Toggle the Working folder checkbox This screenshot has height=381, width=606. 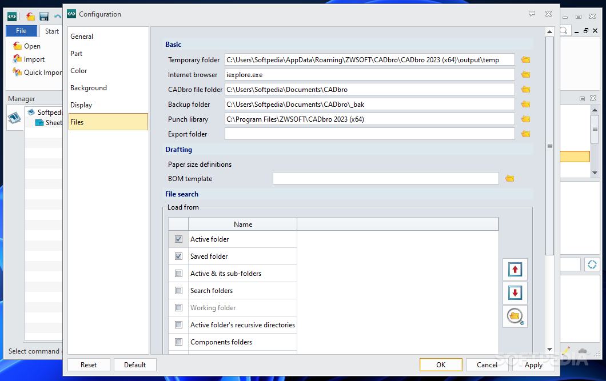pyautogui.click(x=178, y=308)
